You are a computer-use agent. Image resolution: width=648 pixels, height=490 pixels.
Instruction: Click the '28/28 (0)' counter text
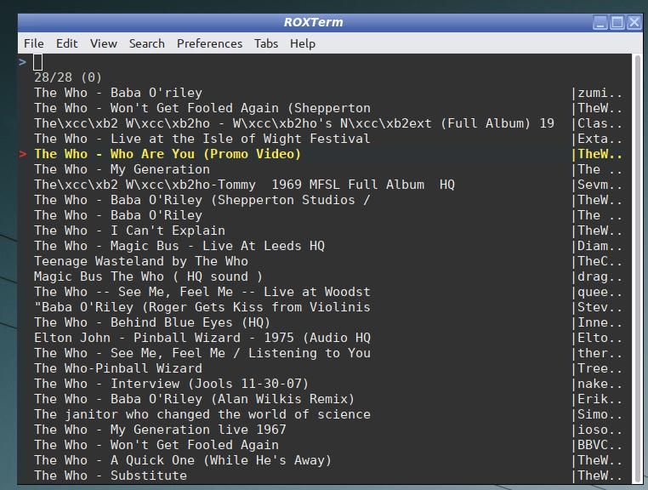(x=68, y=77)
